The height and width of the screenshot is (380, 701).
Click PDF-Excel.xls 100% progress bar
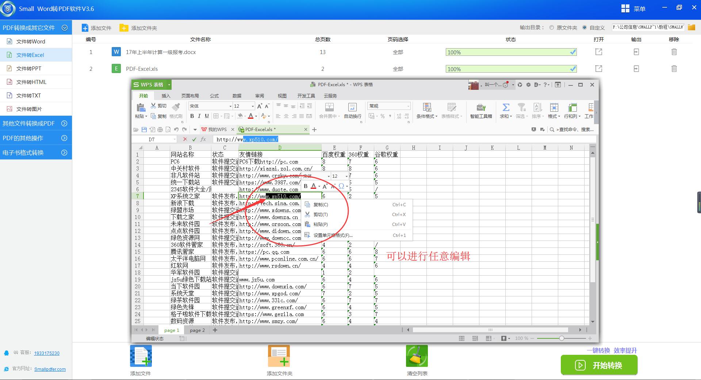511,69
